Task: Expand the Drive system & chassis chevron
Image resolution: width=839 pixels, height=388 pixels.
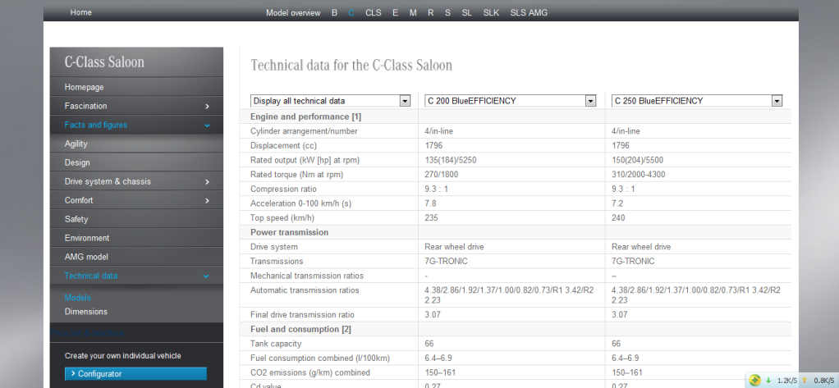Action: point(207,182)
